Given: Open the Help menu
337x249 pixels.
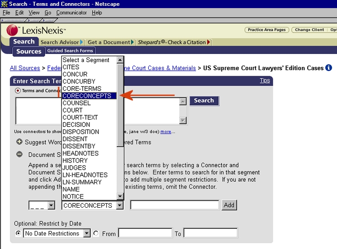Looking at the screenshot, I should point(97,13).
